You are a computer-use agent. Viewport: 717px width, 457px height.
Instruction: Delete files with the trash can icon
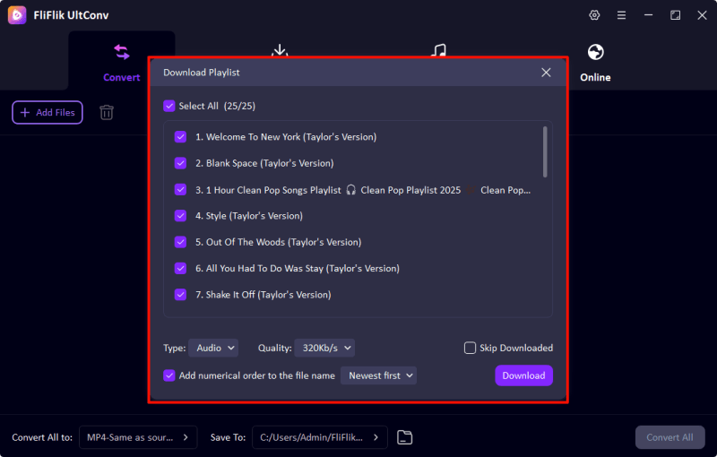point(107,112)
